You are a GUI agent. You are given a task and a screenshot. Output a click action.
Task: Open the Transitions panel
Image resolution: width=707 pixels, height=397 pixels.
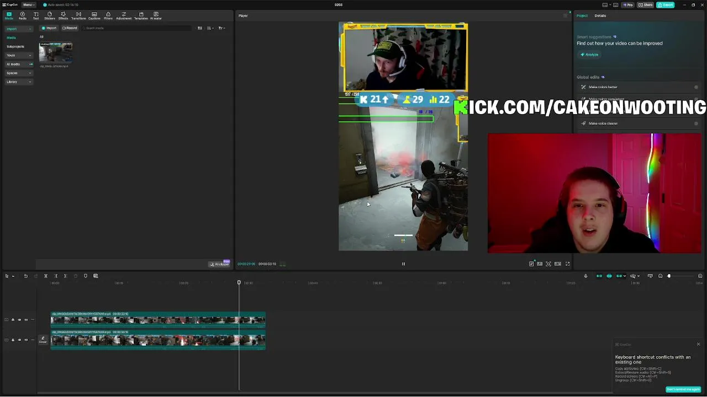tap(78, 15)
